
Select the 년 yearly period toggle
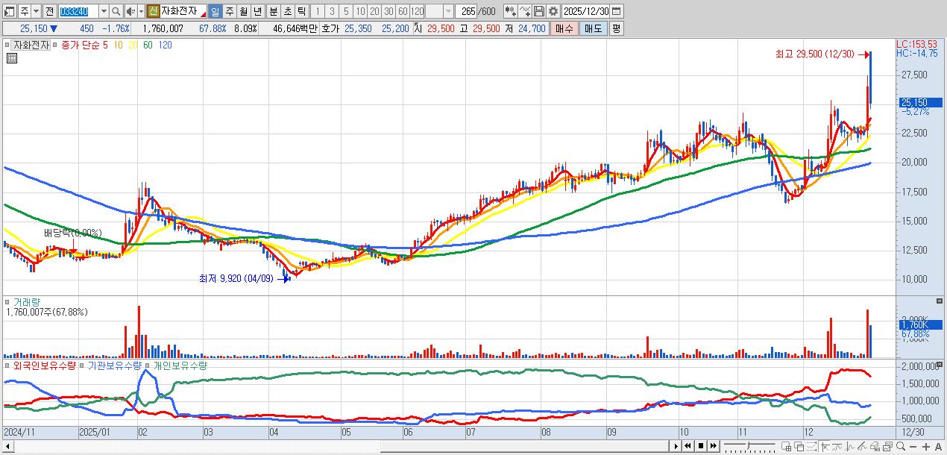click(257, 11)
